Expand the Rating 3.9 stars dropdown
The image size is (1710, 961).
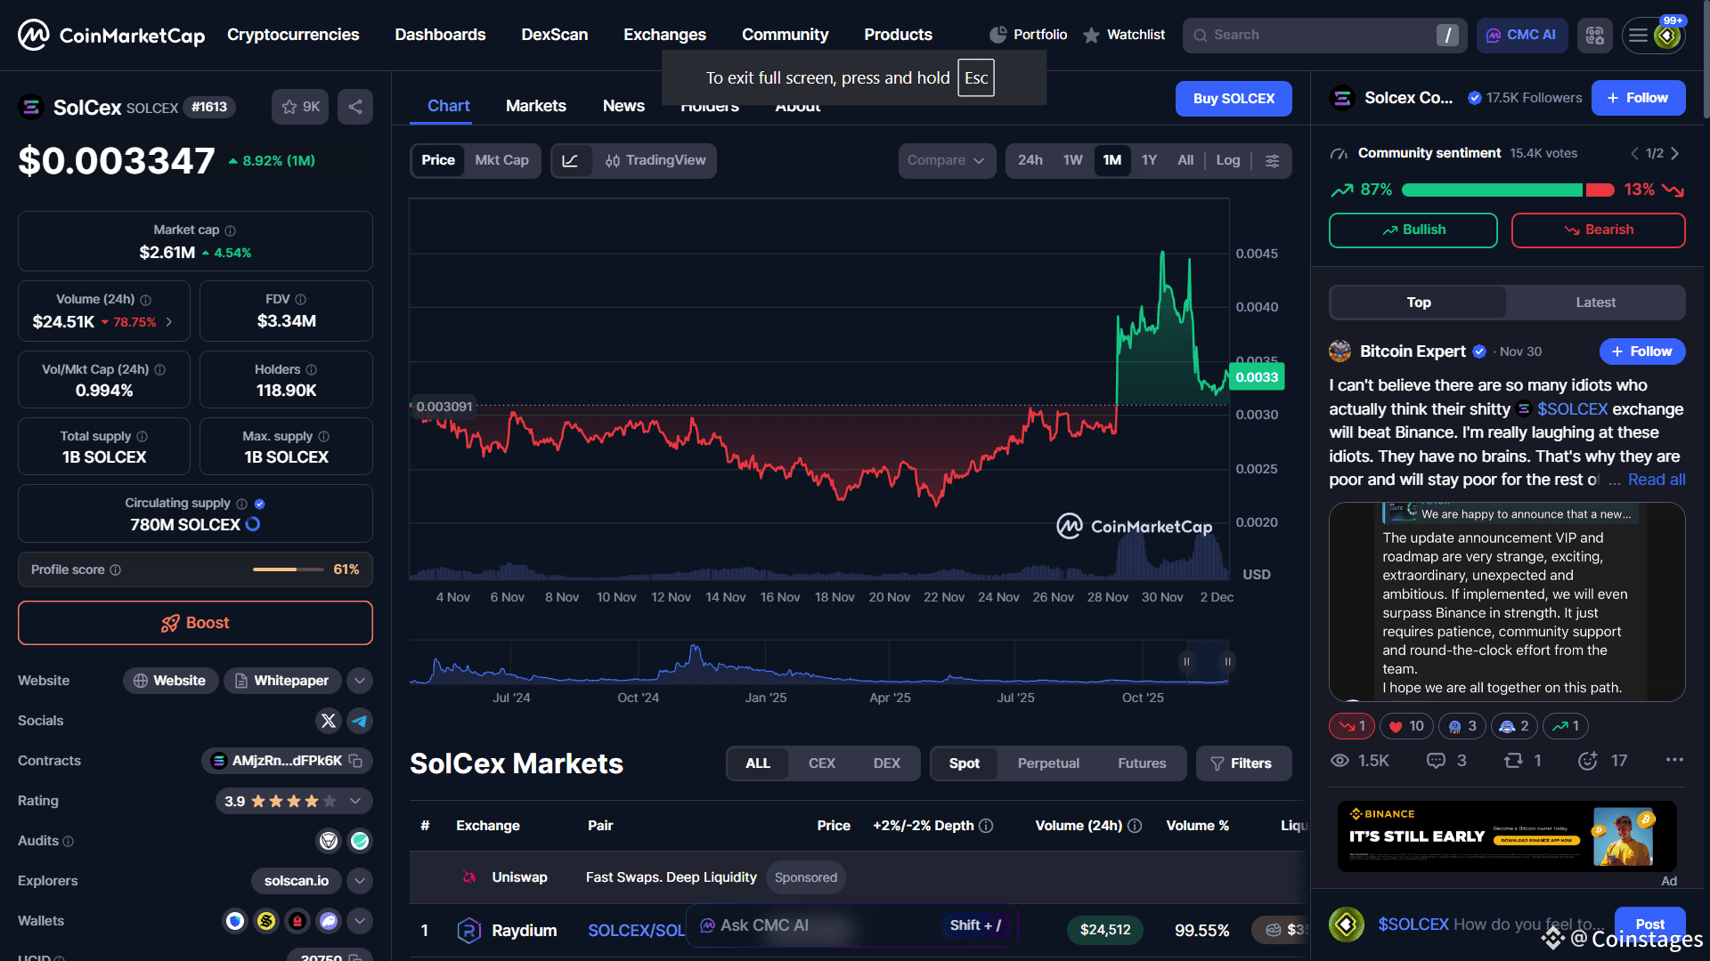pyautogui.click(x=355, y=801)
